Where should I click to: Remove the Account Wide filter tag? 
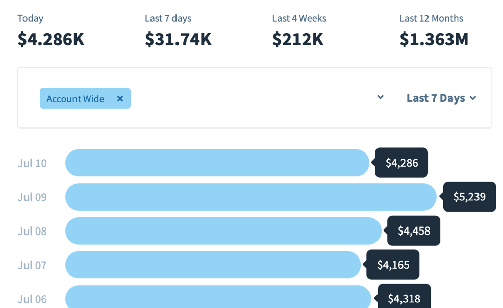[x=120, y=99]
